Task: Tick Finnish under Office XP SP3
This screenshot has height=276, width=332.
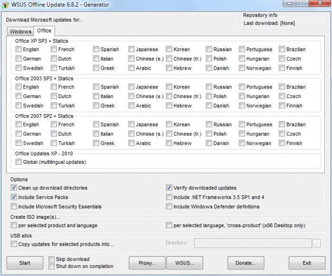Action: click(x=282, y=68)
